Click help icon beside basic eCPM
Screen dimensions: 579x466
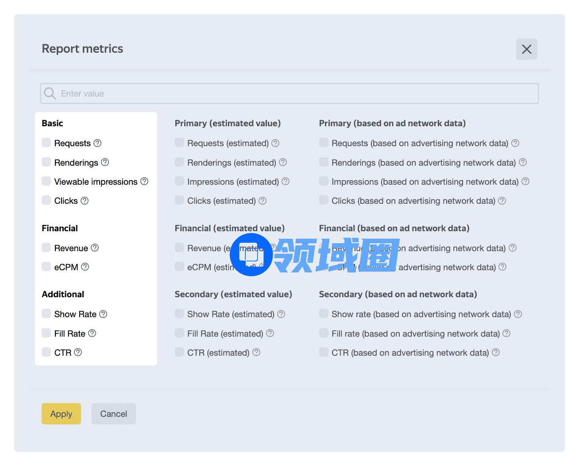point(85,267)
